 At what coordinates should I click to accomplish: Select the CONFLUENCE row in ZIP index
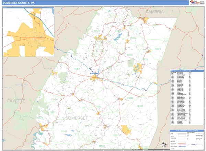point(187,75)
